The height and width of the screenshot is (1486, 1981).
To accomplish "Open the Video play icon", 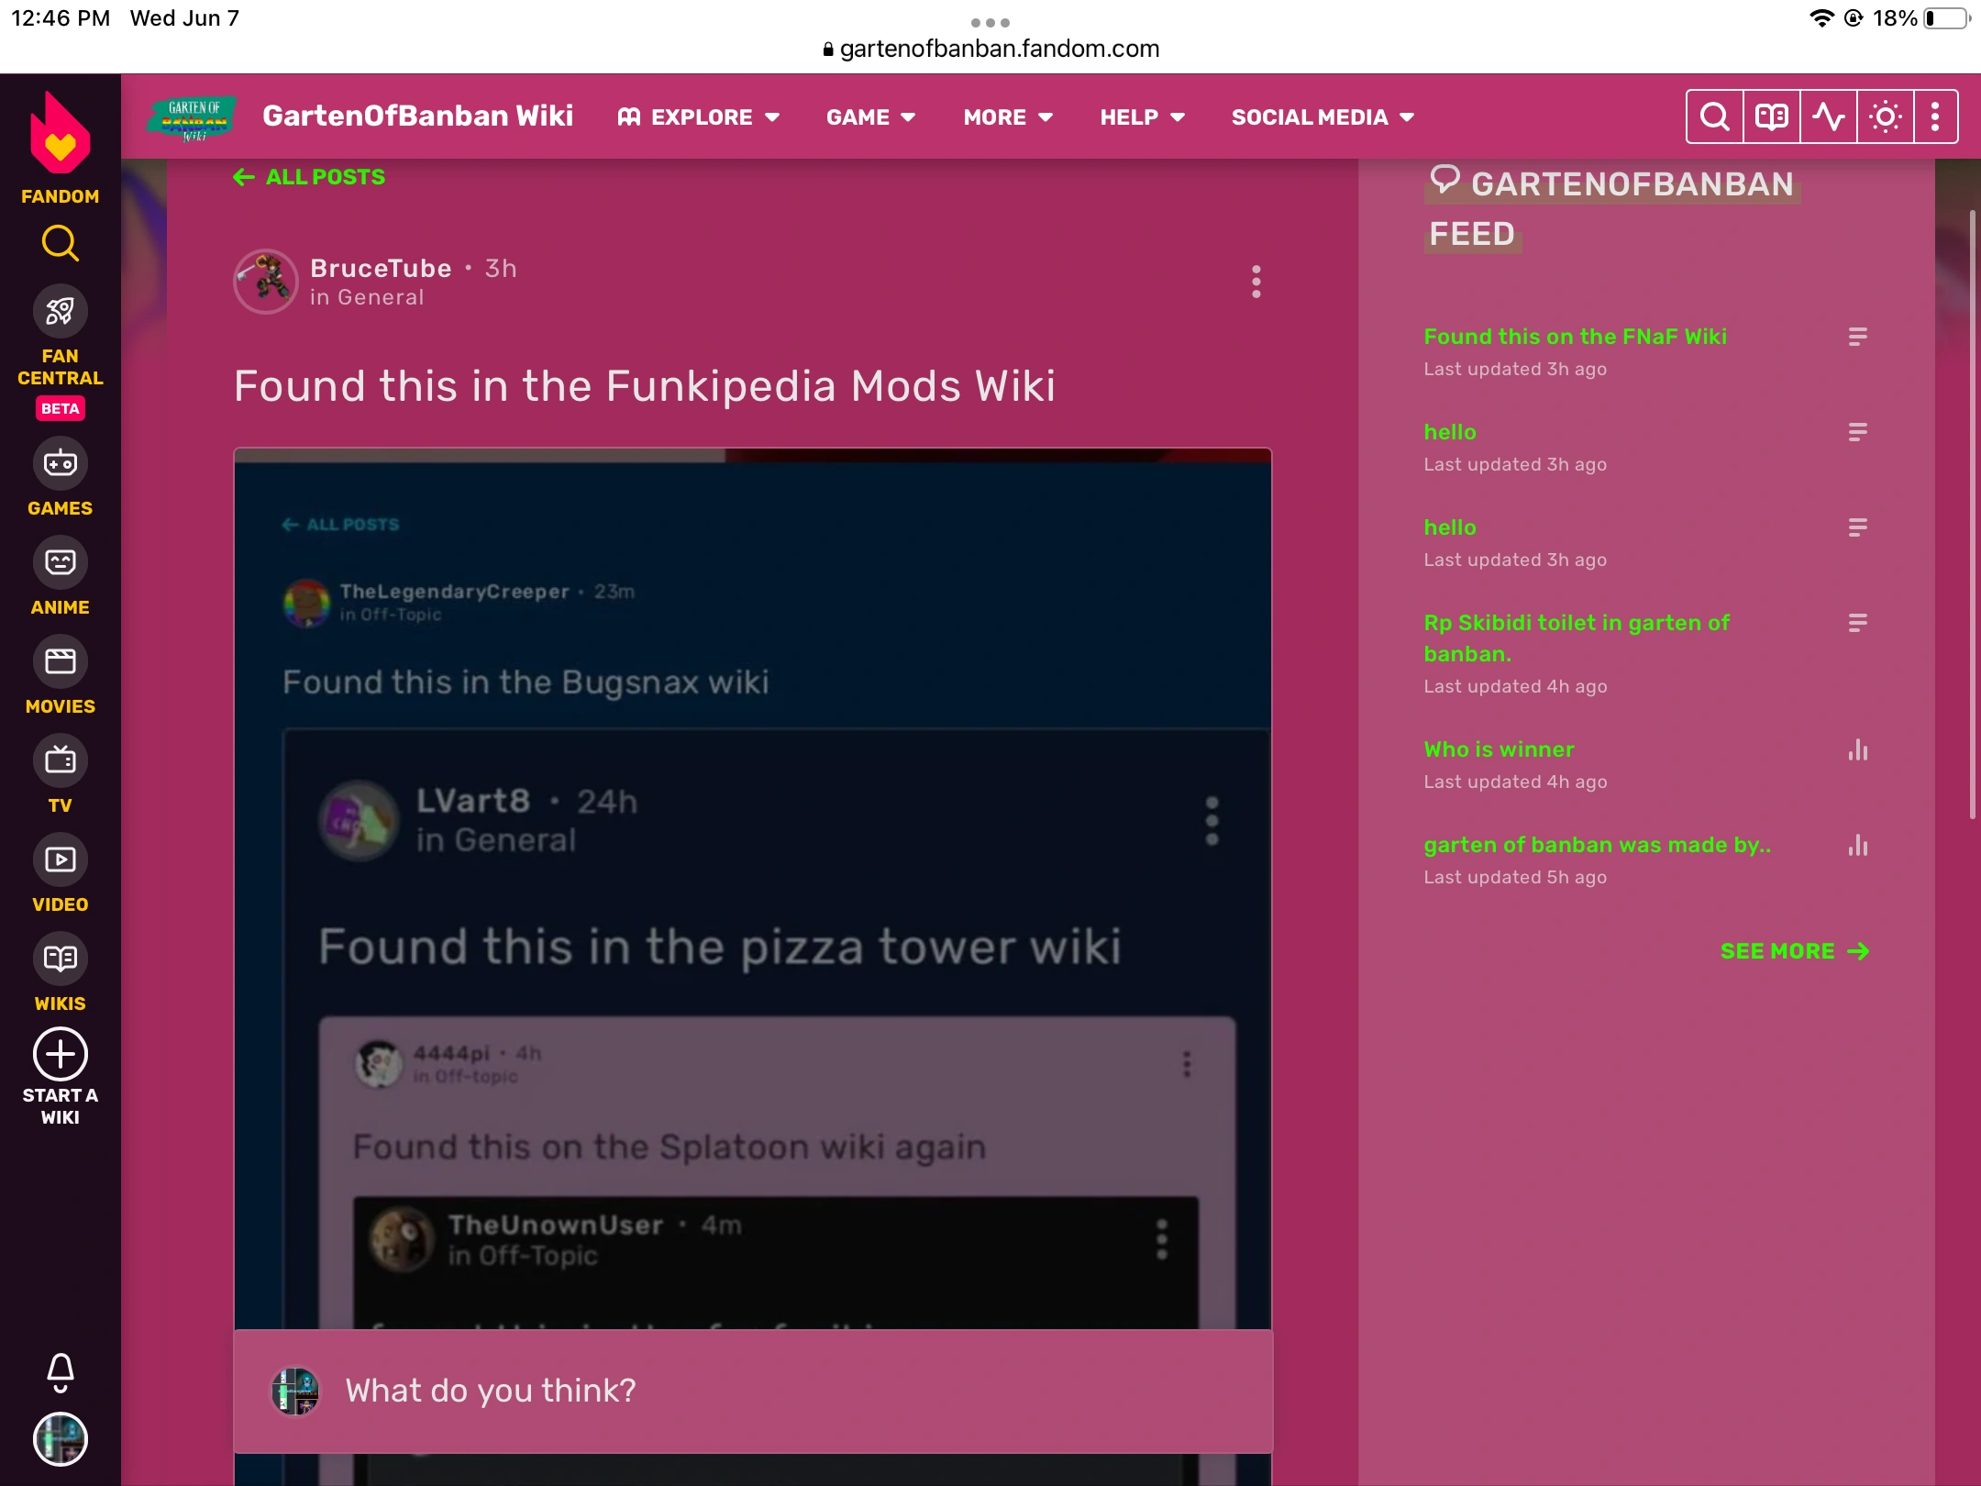I will pos(60,859).
